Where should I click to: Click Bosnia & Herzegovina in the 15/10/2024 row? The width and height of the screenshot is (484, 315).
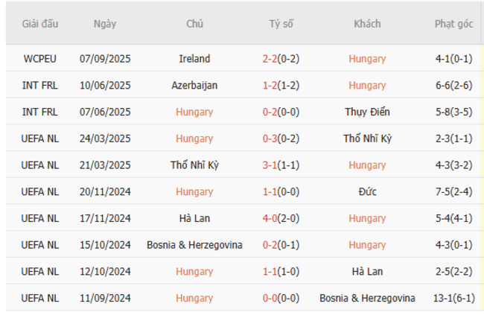194,245
